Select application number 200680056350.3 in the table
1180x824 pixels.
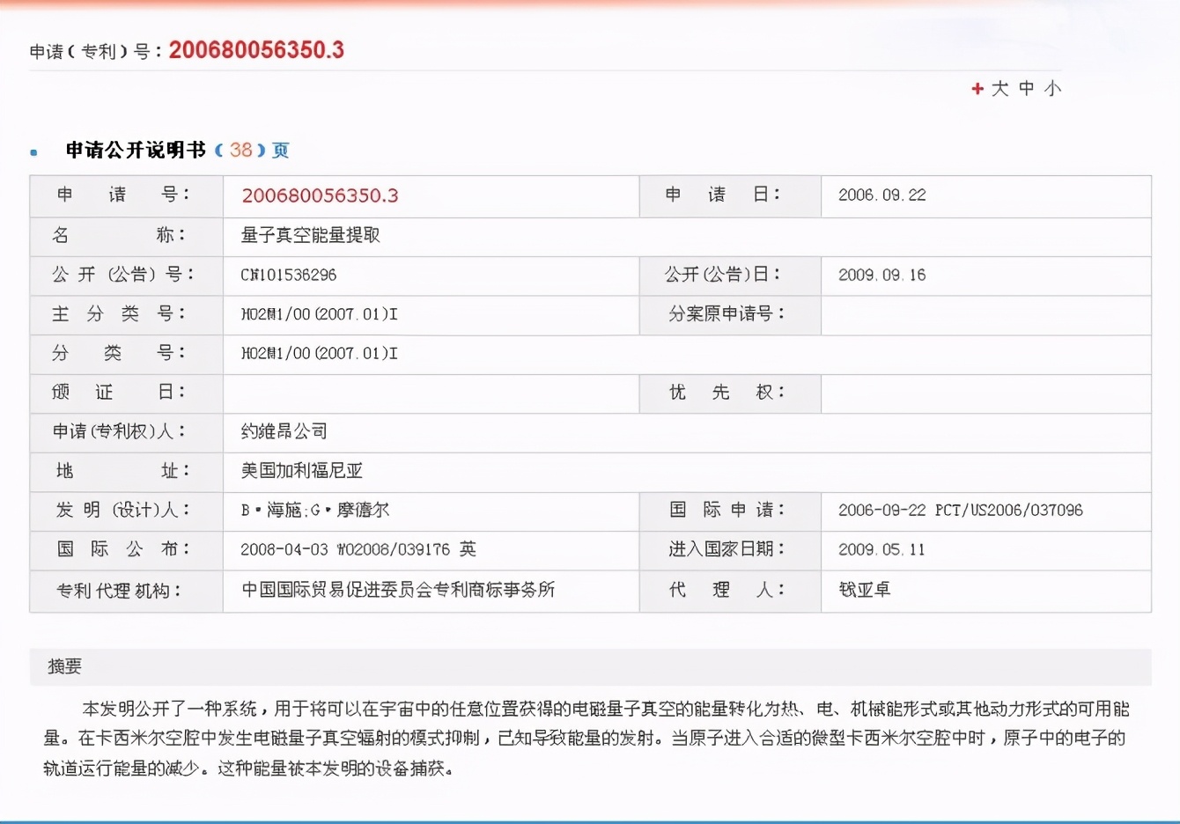(x=320, y=195)
